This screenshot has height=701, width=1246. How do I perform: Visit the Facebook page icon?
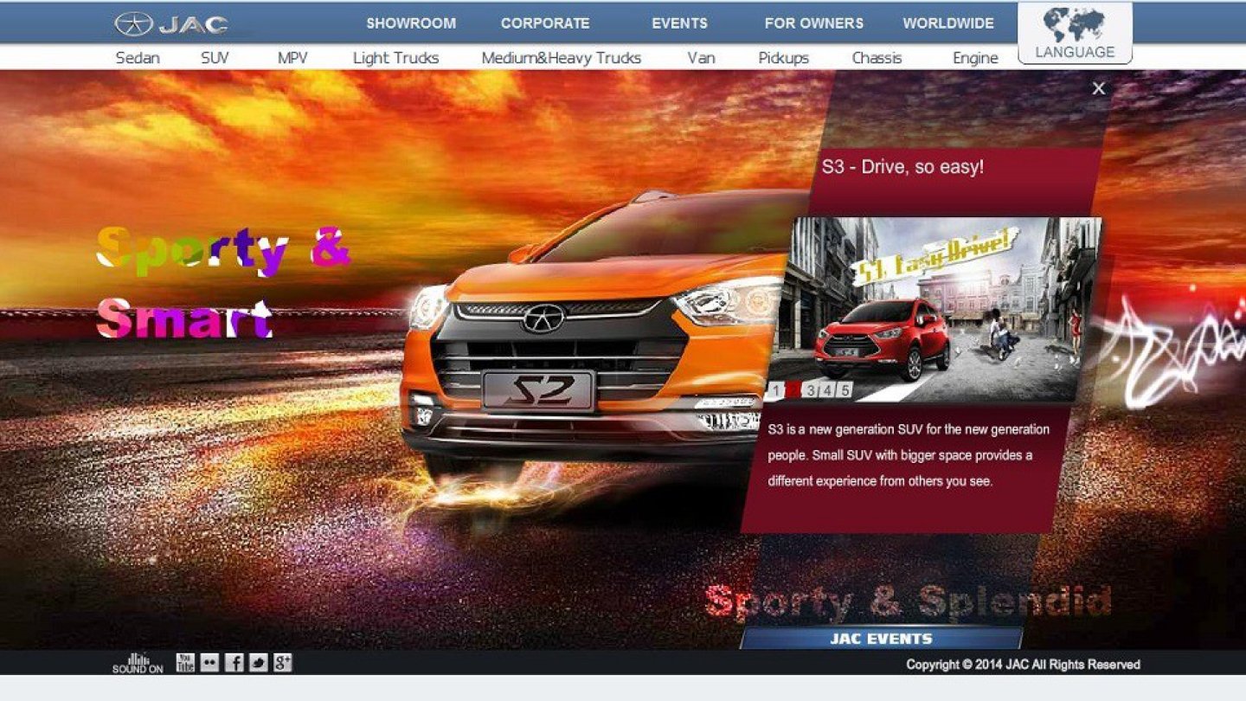(234, 663)
